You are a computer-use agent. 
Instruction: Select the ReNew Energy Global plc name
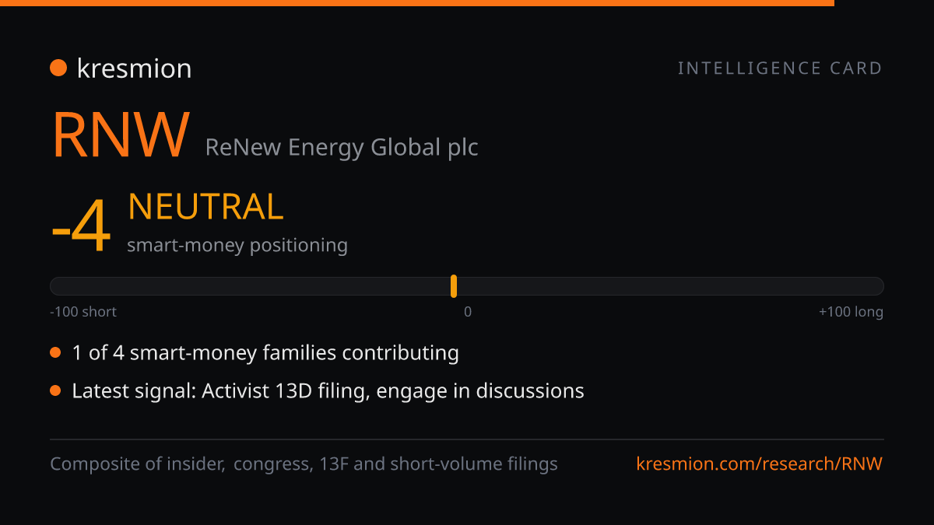point(342,147)
